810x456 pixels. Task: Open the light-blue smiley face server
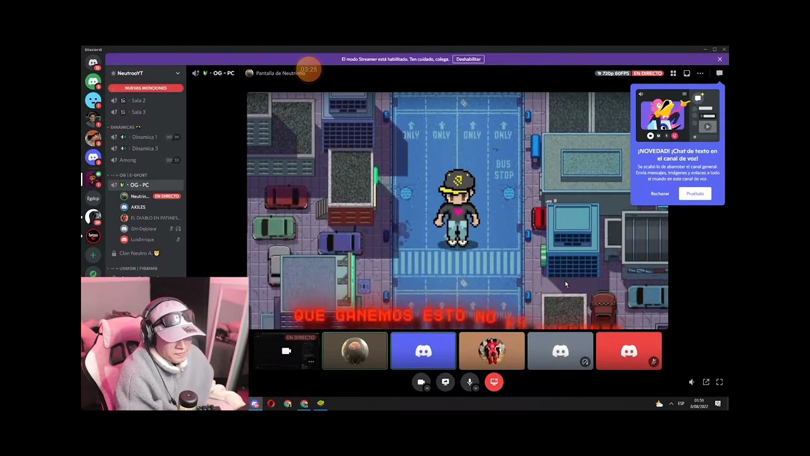pyautogui.click(x=93, y=100)
